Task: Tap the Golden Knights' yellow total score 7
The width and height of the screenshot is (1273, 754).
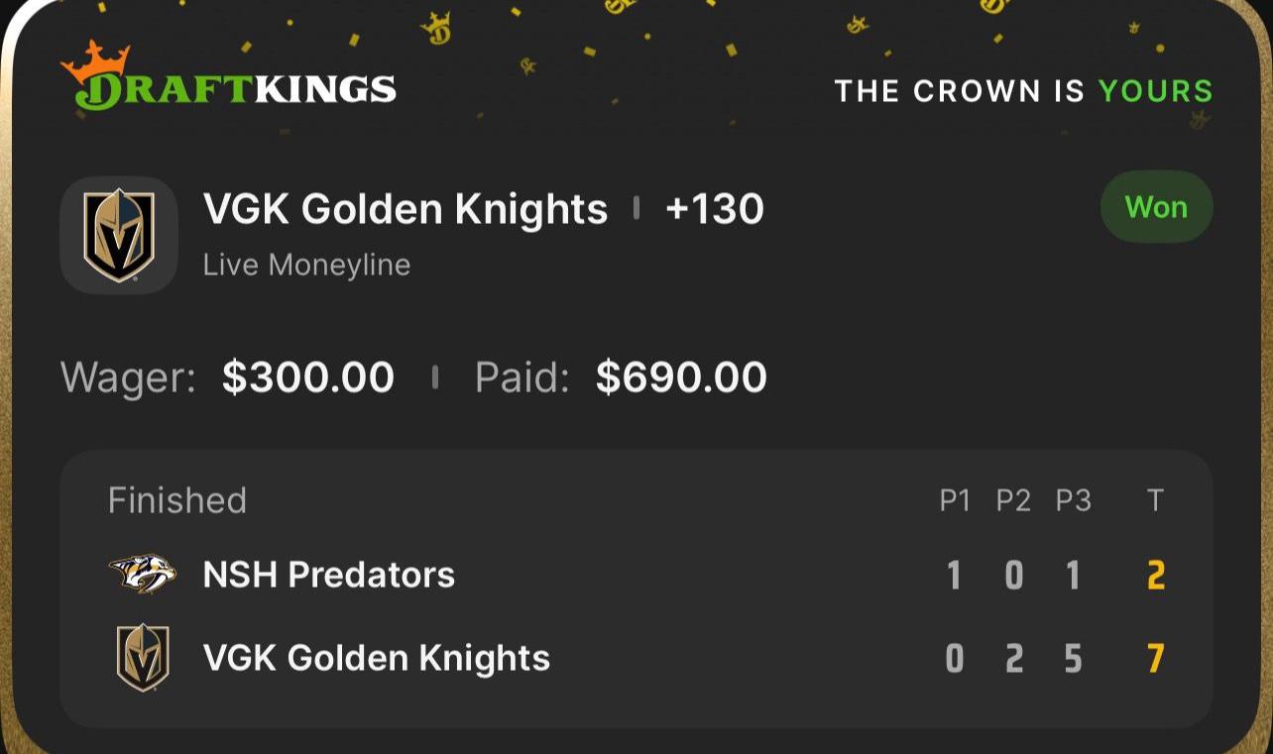Action: coord(1155,658)
